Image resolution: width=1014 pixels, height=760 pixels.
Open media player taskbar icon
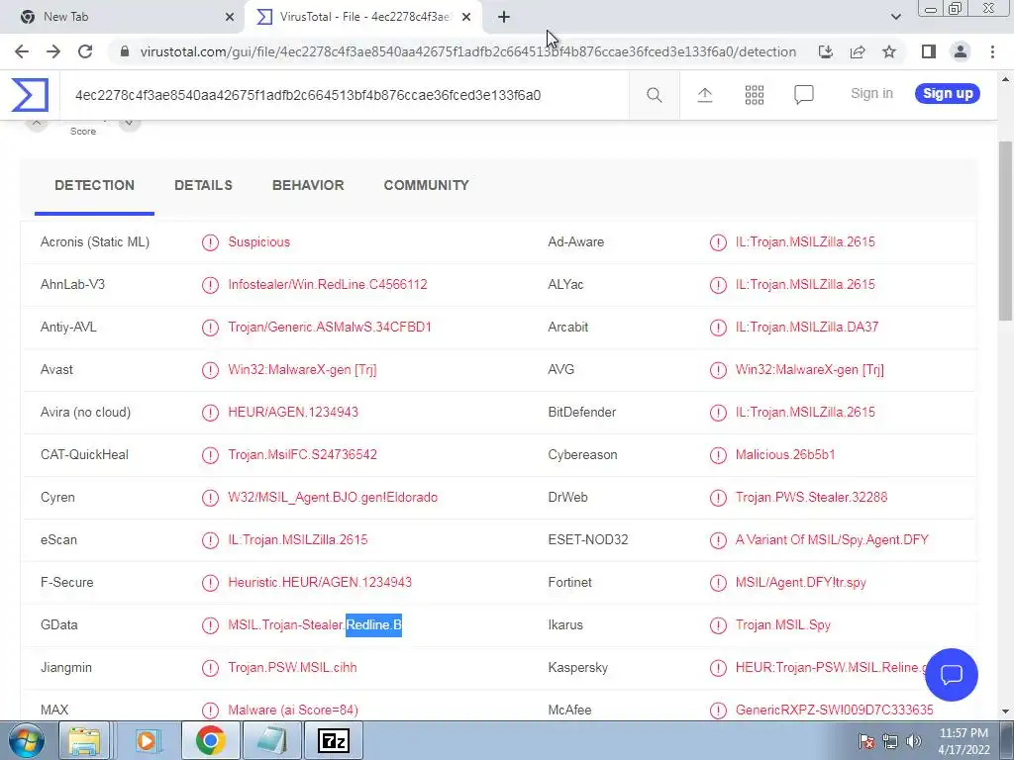click(x=147, y=740)
